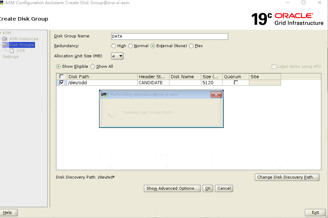The height and width of the screenshot is (218, 328).
Task: Click Disk Name column header
Action: pos(185,77)
